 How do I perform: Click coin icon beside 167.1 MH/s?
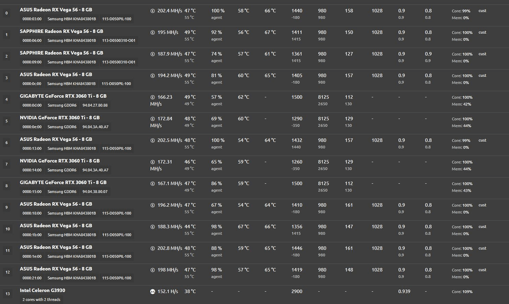pos(153,184)
